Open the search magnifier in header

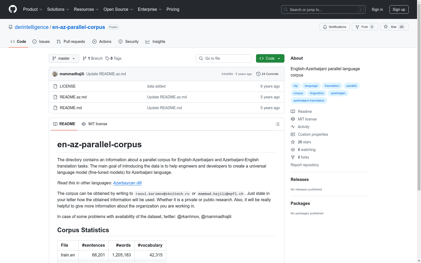click(286, 9)
